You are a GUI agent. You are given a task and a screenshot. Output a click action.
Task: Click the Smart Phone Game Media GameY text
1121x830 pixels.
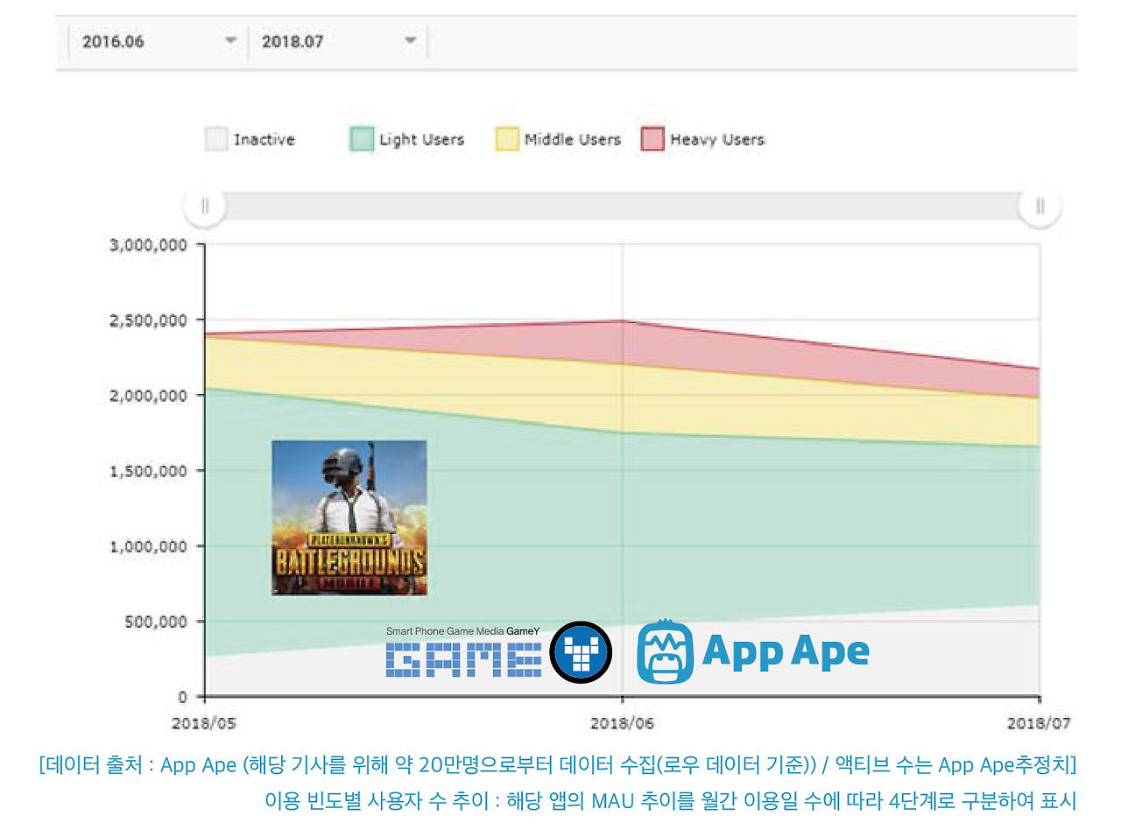[462, 630]
